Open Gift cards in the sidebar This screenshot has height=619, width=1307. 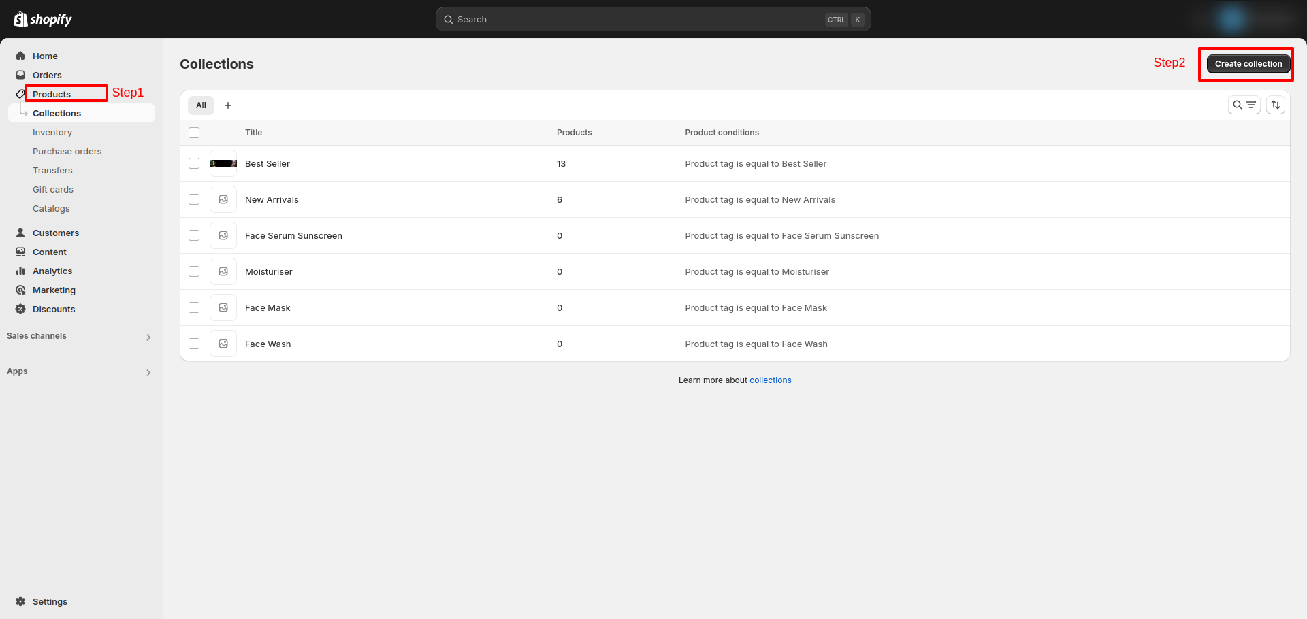(x=53, y=189)
